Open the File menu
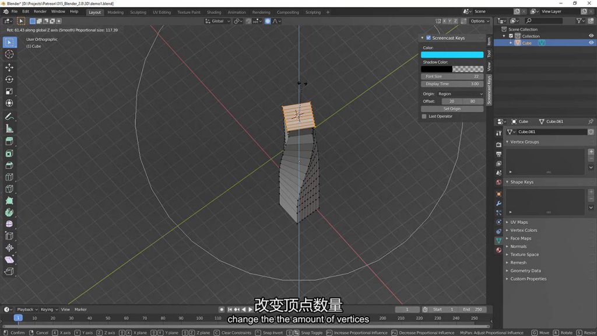This screenshot has height=336, width=597. coord(15,12)
